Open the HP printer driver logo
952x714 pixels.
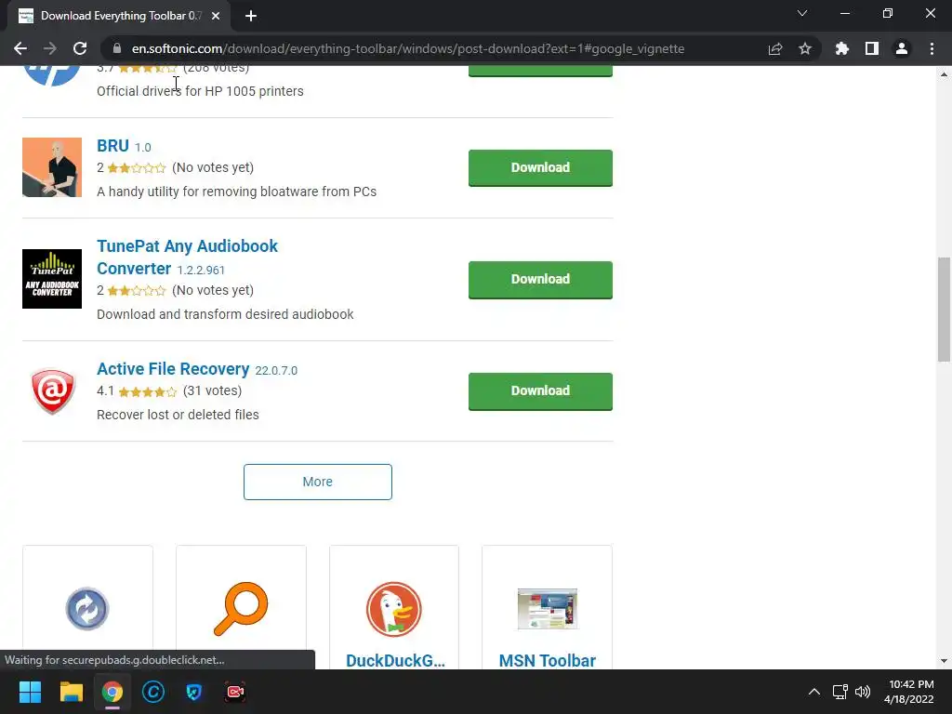52,76
